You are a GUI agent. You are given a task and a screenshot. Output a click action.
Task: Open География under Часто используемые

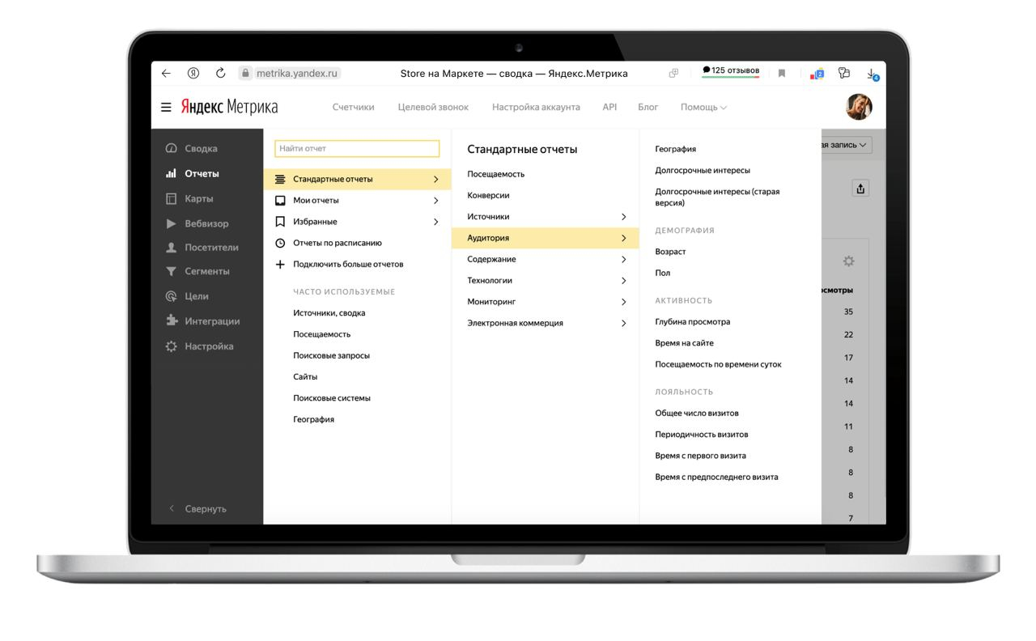tap(314, 419)
